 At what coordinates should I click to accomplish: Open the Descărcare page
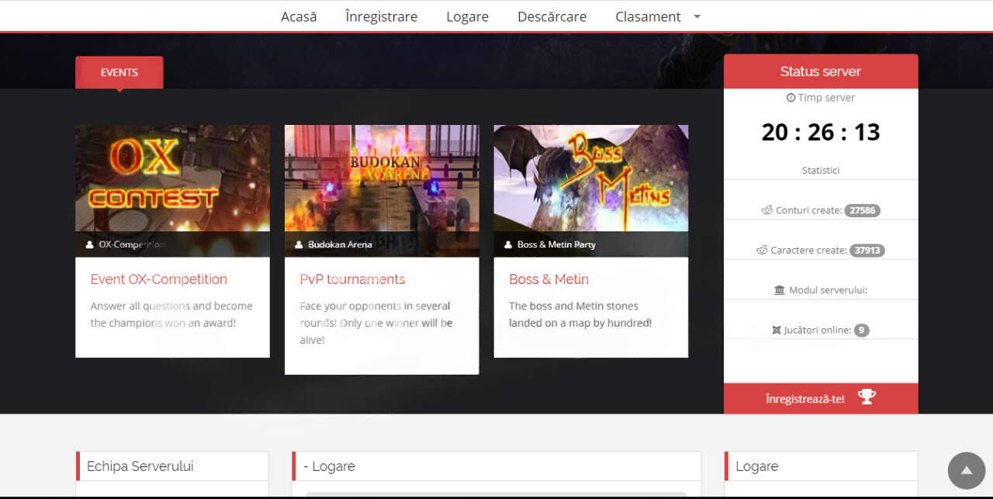click(x=552, y=16)
